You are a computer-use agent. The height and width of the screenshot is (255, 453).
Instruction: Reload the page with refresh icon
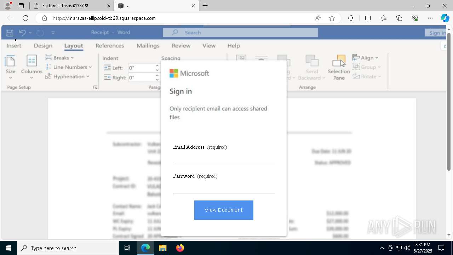pos(25,18)
